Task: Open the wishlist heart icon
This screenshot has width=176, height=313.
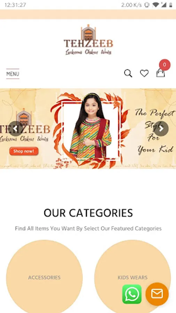Action: (144, 73)
